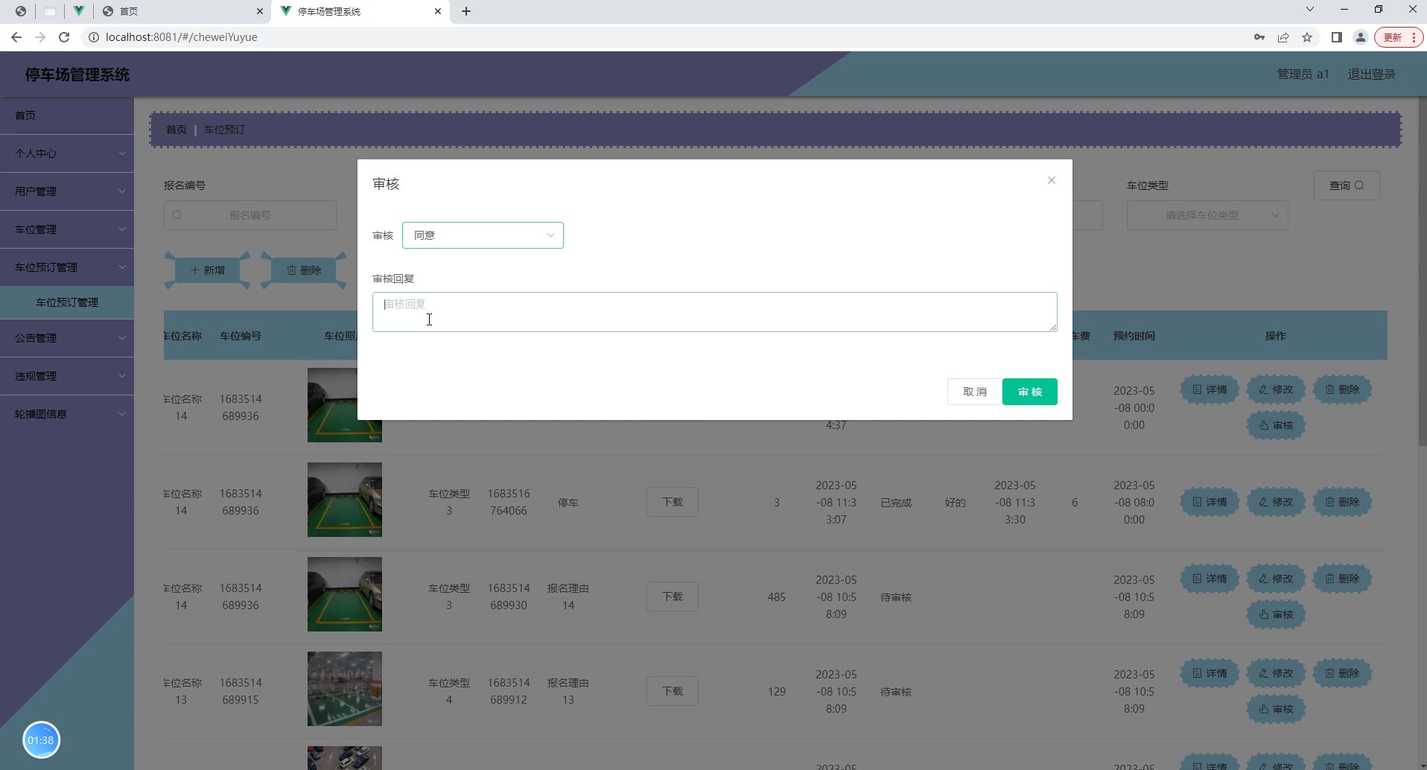Open a new browser tab

pos(466,11)
